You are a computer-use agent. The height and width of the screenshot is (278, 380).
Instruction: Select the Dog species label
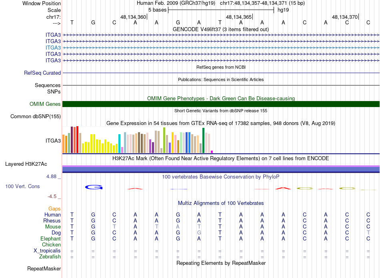click(56, 233)
